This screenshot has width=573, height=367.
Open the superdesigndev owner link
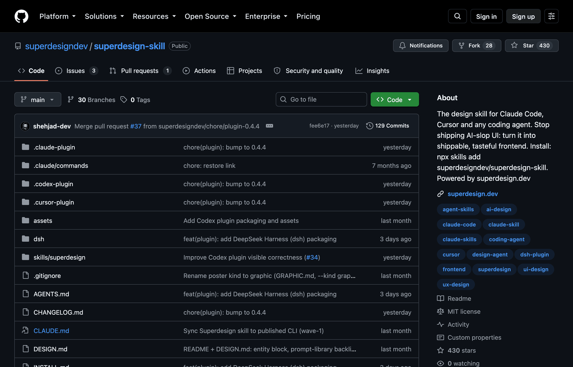(x=56, y=46)
